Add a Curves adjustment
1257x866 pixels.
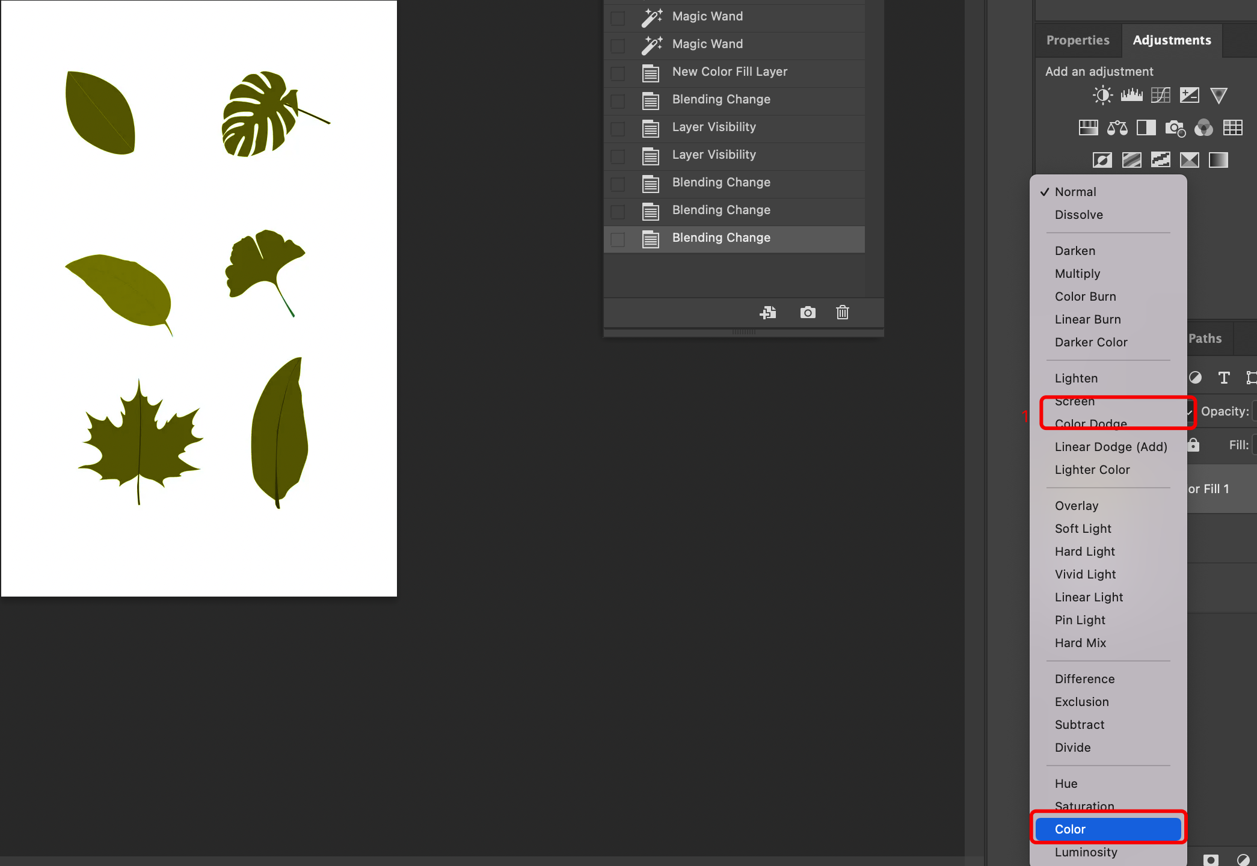click(1160, 95)
